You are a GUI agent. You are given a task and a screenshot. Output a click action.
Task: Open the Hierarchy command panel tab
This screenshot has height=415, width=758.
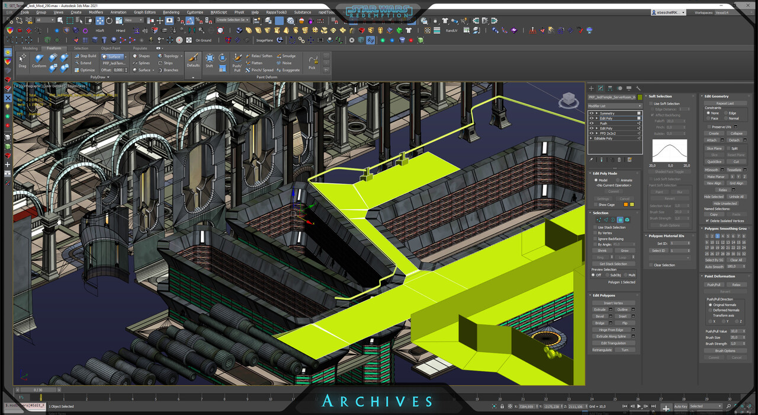[x=610, y=88]
